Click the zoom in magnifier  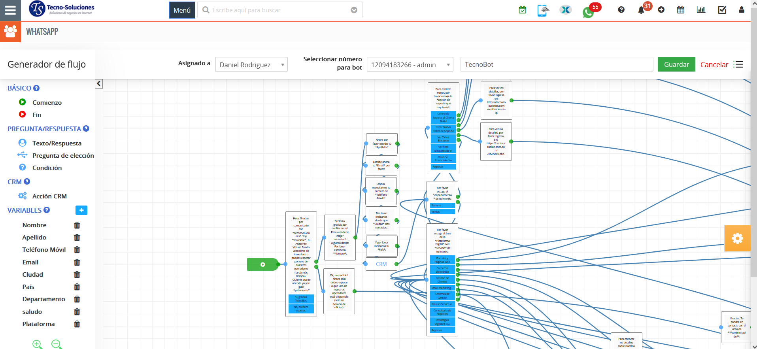point(37,344)
